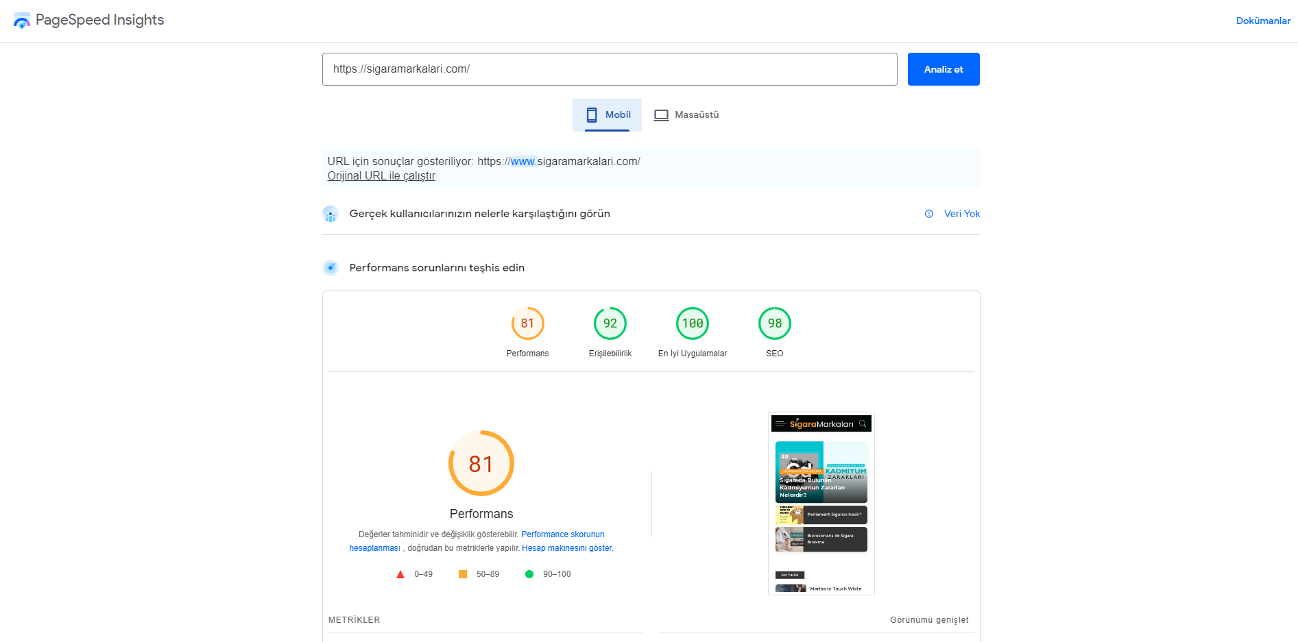This screenshot has height=642, width=1298.
Task: Click the METRİKLER section heading
Action: [354, 620]
